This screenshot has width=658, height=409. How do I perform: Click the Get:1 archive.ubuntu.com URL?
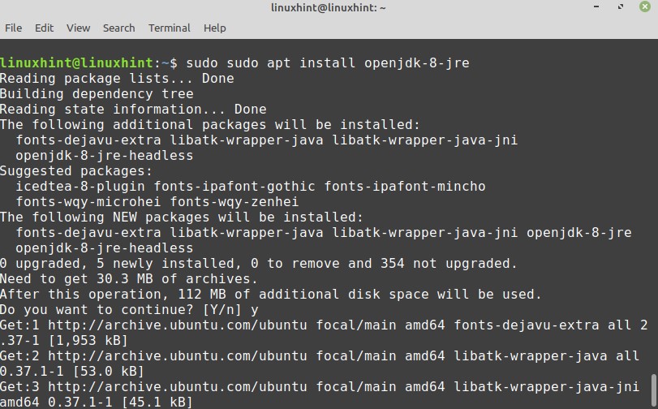178,325
